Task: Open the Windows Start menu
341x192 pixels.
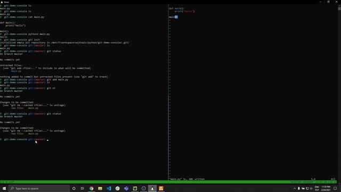Action: pos(4,188)
